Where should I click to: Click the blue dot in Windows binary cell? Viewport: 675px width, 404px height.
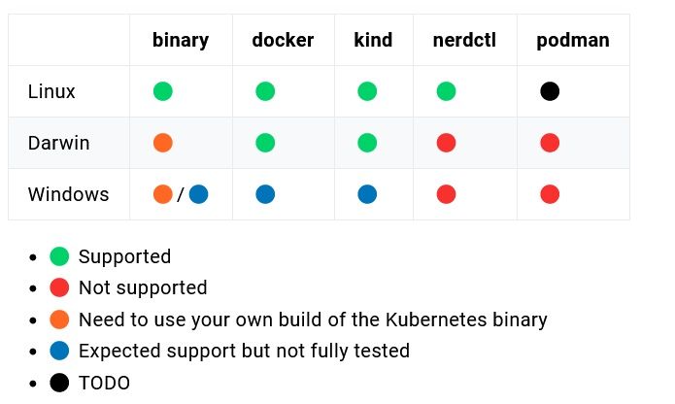(198, 194)
